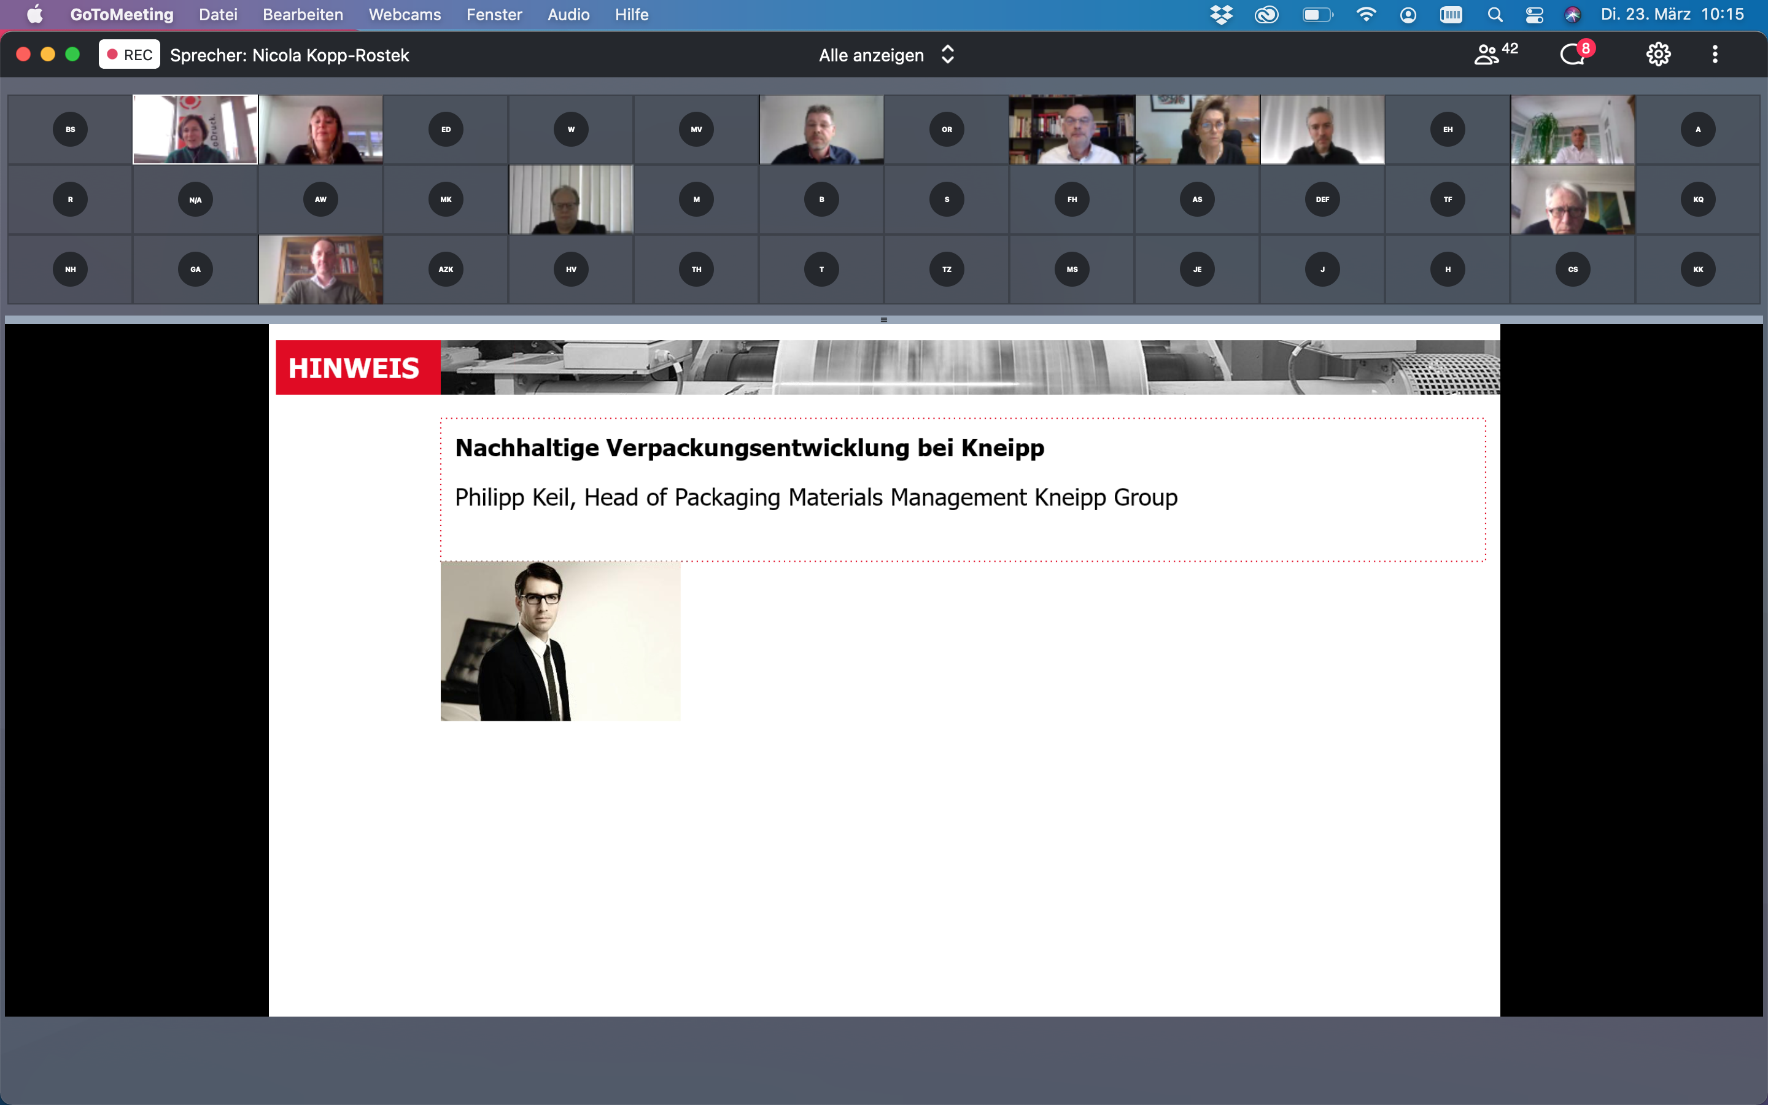Image resolution: width=1768 pixels, height=1105 pixels.
Task: Expand the 'Alle anzeigen' view dropdown
Action: pyautogui.click(x=886, y=55)
